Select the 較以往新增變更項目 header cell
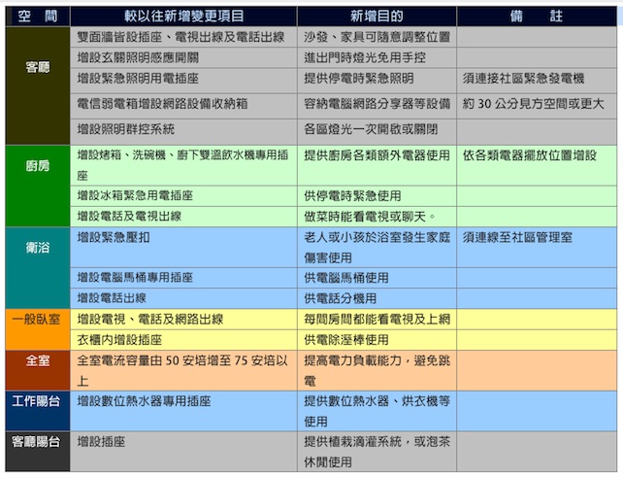The width and height of the screenshot is (623, 477). pos(183,17)
